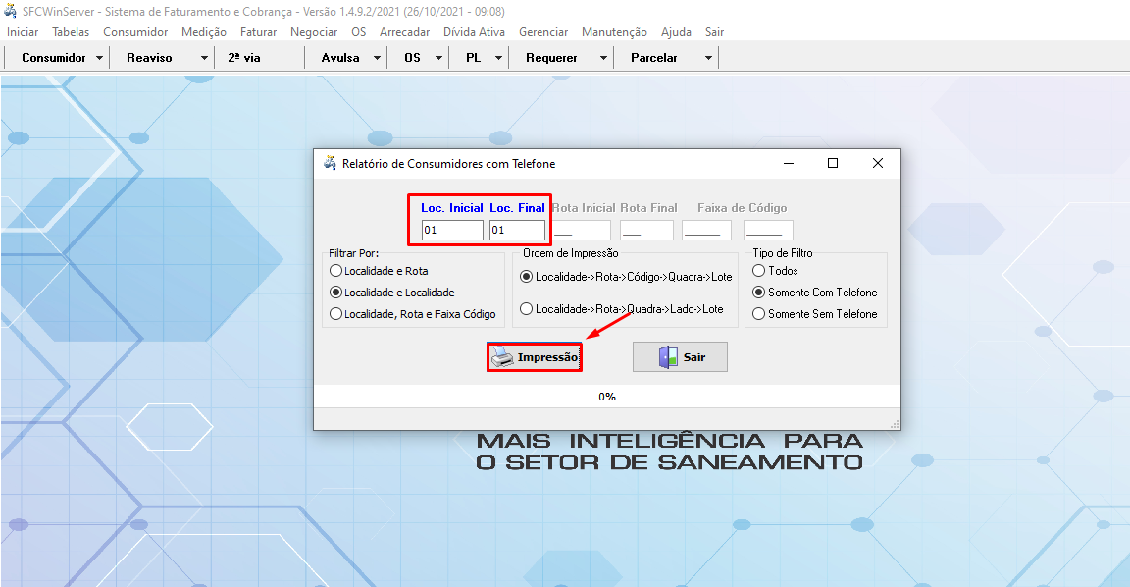Open the Dívida Ativa menu

pos(474,32)
